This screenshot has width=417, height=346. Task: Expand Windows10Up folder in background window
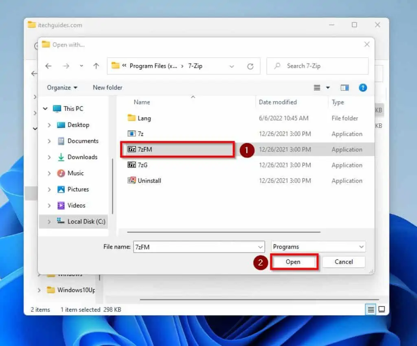tap(39, 290)
